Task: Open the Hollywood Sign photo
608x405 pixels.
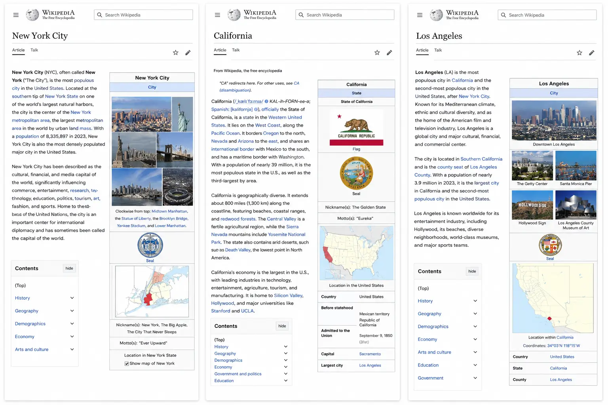Action: tap(532, 205)
